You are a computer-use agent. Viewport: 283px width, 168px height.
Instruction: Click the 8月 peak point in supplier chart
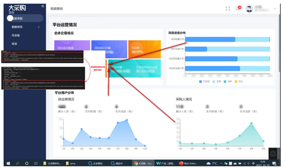pos(127,120)
